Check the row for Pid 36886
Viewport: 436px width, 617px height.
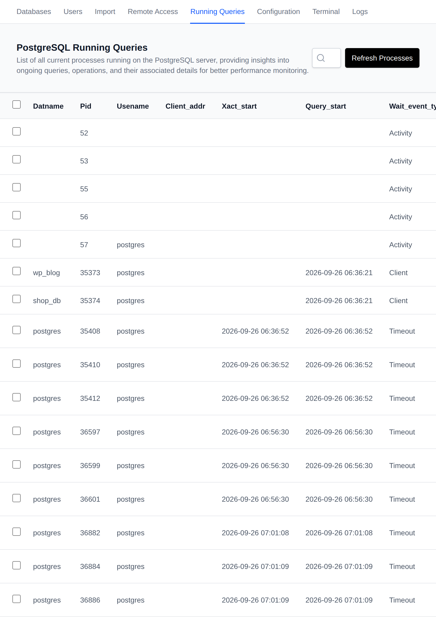17,599
